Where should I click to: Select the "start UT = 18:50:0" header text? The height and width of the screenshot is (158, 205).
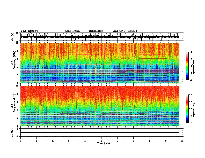pyautogui.click(x=125, y=31)
